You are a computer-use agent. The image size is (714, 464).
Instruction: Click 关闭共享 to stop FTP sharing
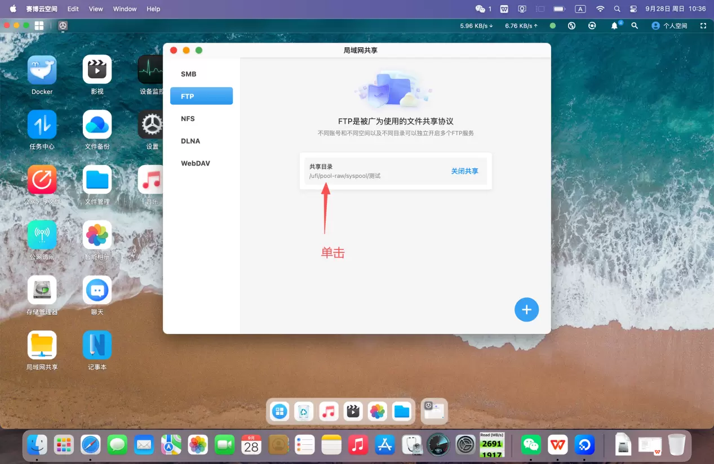pos(464,171)
